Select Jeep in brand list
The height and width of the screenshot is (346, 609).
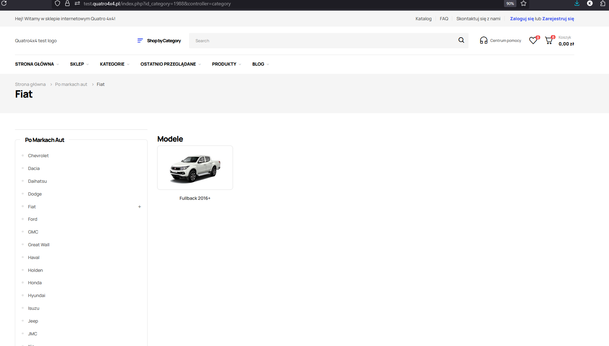coord(33,321)
